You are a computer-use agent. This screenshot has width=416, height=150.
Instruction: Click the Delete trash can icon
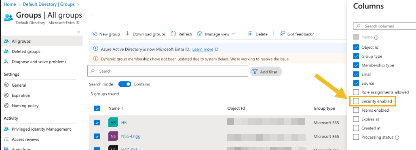click(250, 34)
